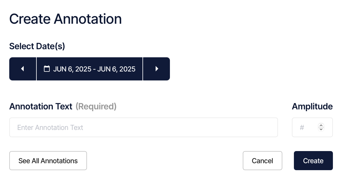Increment the Amplitude value one step
The image size is (341, 180).
click(x=321, y=126)
